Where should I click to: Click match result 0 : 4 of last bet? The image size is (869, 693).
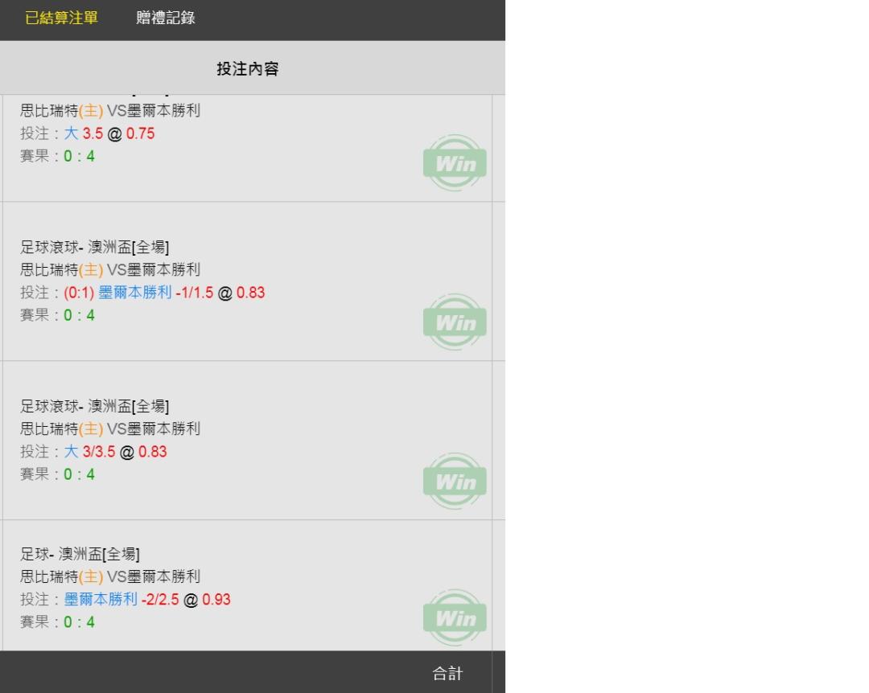[x=79, y=622]
